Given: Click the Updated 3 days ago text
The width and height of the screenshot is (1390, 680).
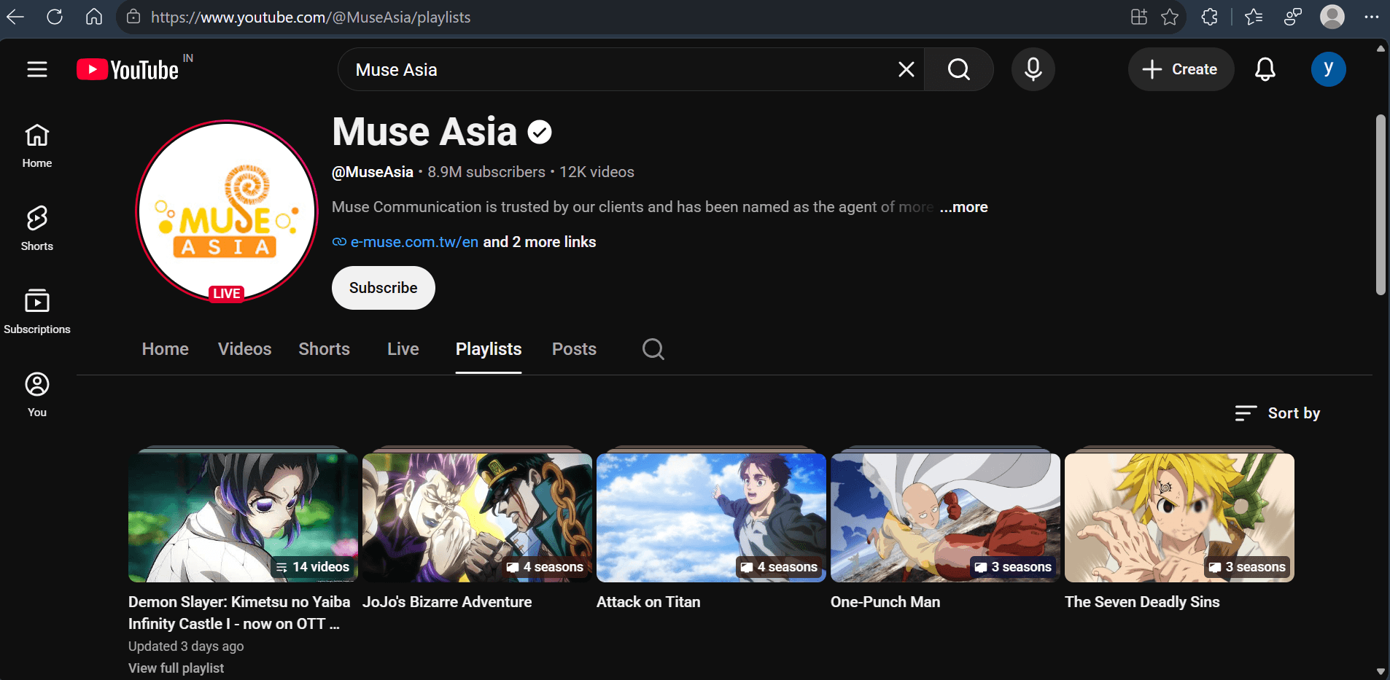Looking at the screenshot, I should click(186, 646).
